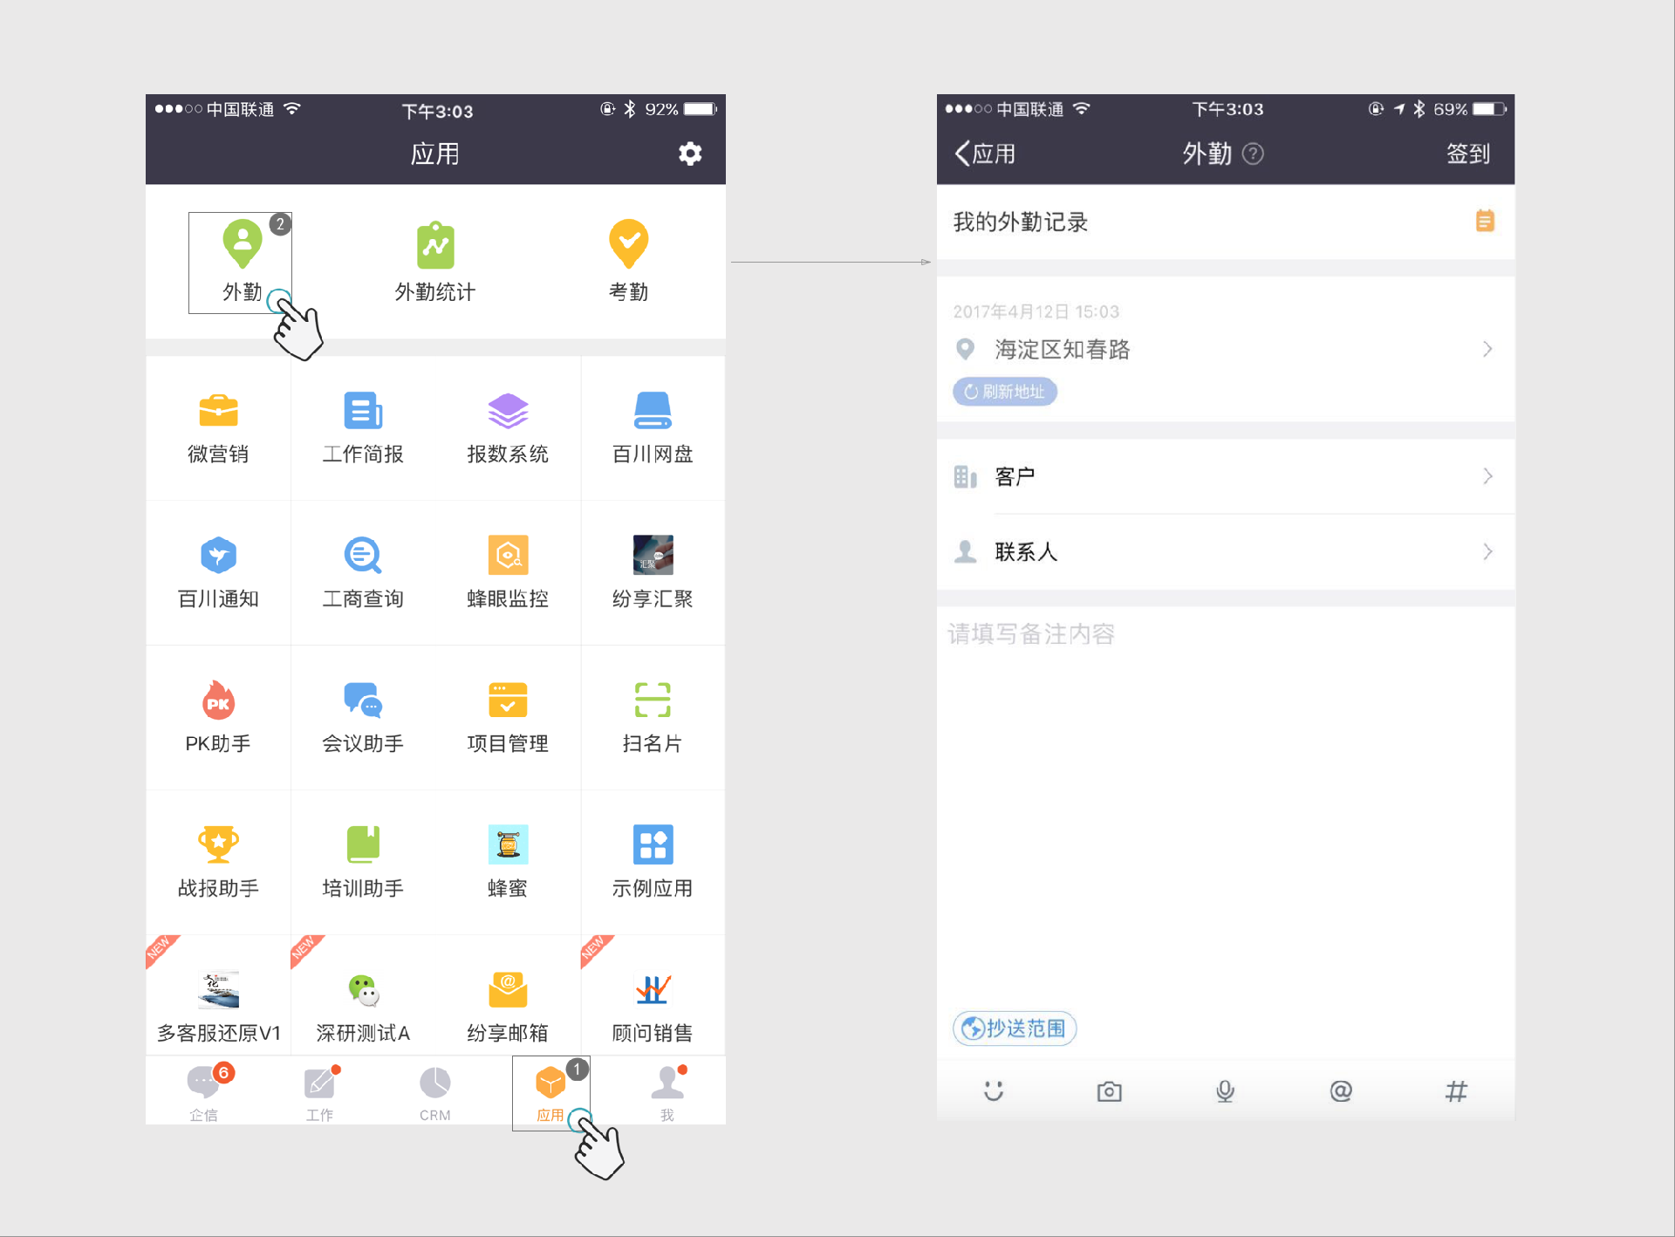This screenshot has width=1675, height=1237.
Task: Open the 百川通知 app
Action: click(x=218, y=572)
